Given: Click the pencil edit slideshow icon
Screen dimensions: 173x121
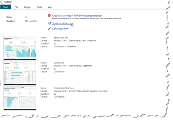Looking at the screenshot, I should tap(50, 29).
